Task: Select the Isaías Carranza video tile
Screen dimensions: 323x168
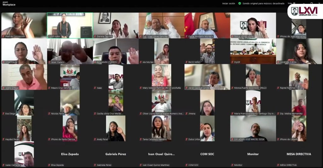Action: 24,154
